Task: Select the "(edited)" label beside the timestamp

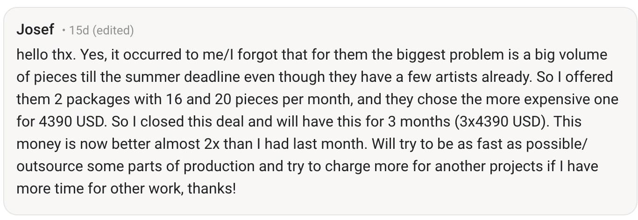Action: click(x=113, y=31)
